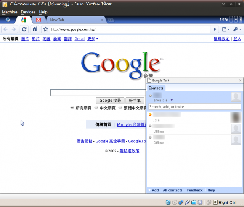Go back with the back arrow
The image size is (244, 207).
pyautogui.click(x=6, y=29)
